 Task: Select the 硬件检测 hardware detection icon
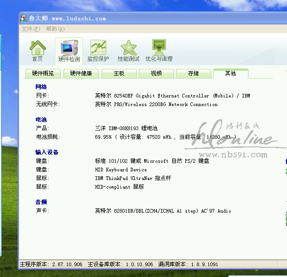pos(69,49)
